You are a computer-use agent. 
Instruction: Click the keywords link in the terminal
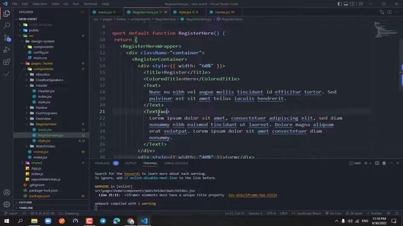point(132,173)
